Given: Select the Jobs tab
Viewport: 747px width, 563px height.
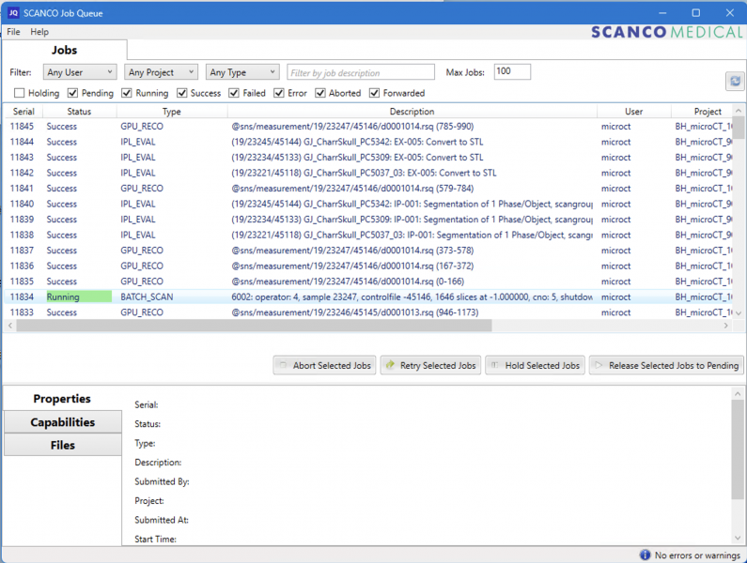Looking at the screenshot, I should [64, 50].
